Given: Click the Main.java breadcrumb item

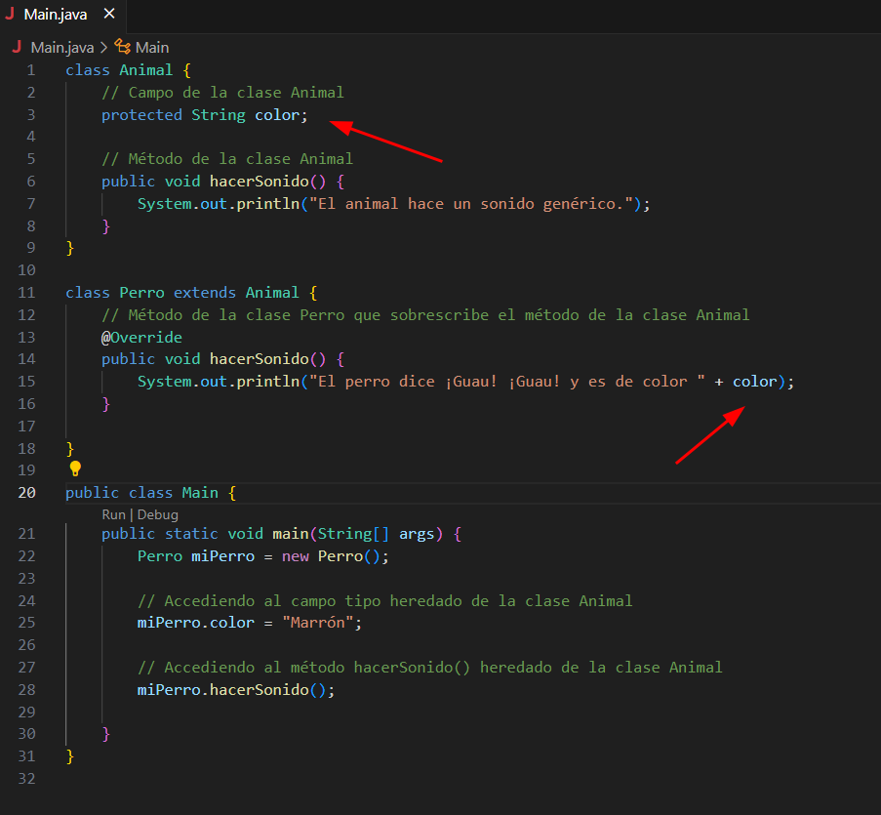Looking at the screenshot, I should tap(61, 48).
